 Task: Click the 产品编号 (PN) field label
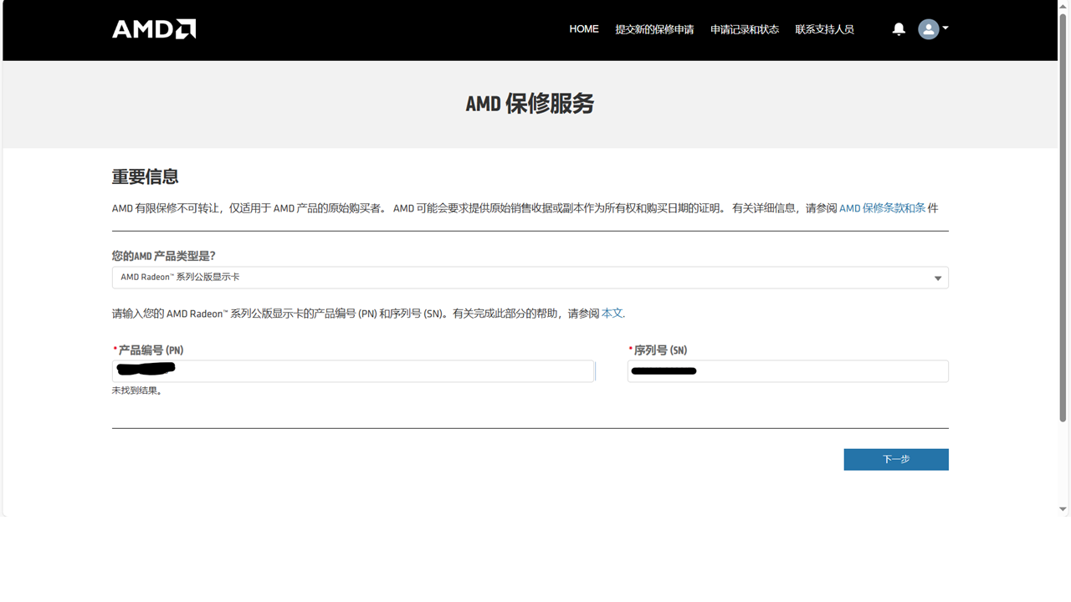[149, 350]
